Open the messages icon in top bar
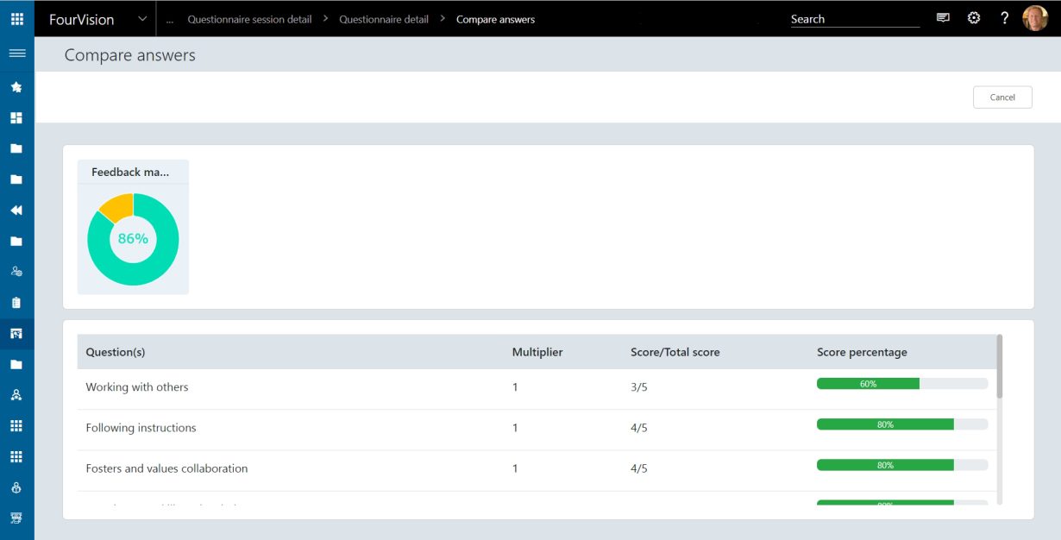This screenshot has height=540, width=1061. pyautogui.click(x=943, y=18)
